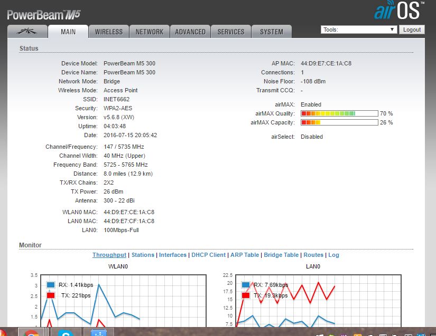This screenshot has width=436, height=336.
Task: Select the Channel/Frequency value 147 / 5735 MHz
Action: click(x=124, y=147)
